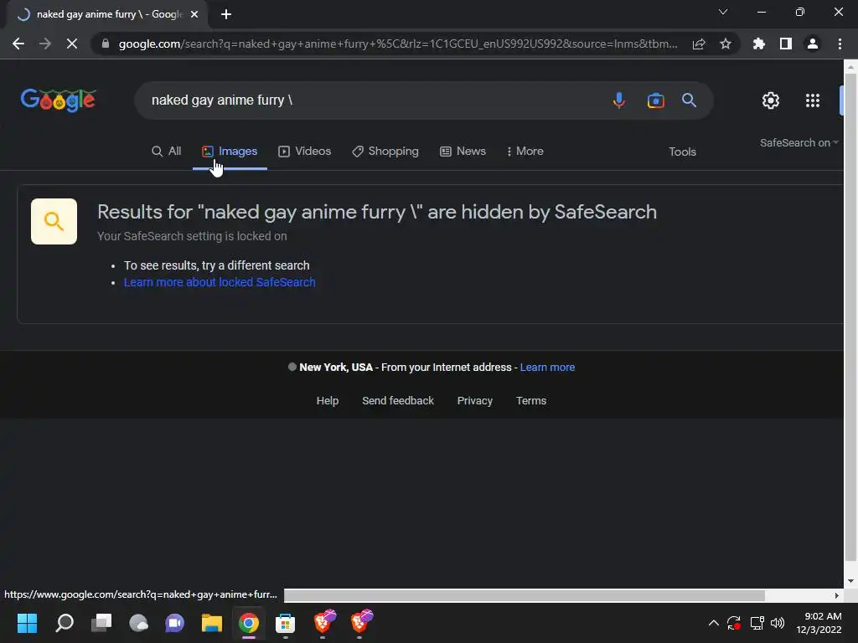Screen dimensions: 858x643
Task: Click the browser forward arrow
Action: (x=45, y=44)
